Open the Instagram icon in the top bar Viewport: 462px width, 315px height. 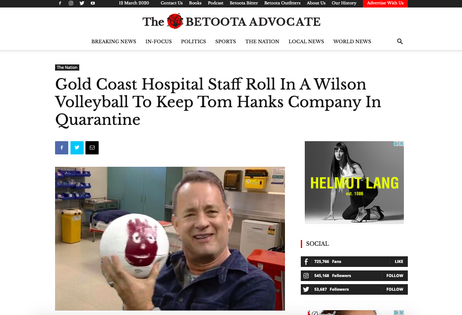pos(71,3)
